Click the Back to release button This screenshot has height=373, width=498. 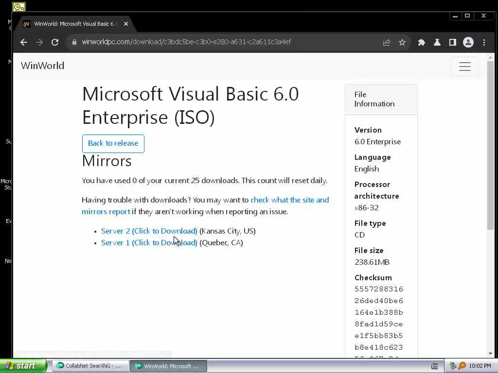click(x=113, y=143)
